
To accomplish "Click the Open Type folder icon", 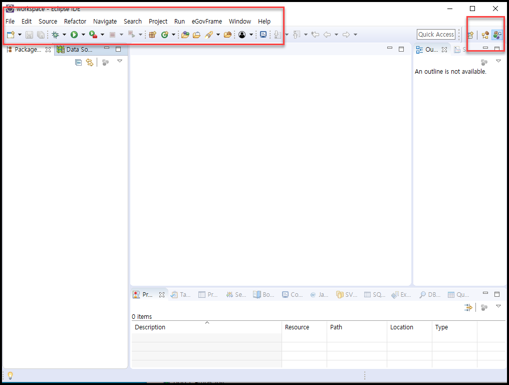I will (x=185, y=35).
